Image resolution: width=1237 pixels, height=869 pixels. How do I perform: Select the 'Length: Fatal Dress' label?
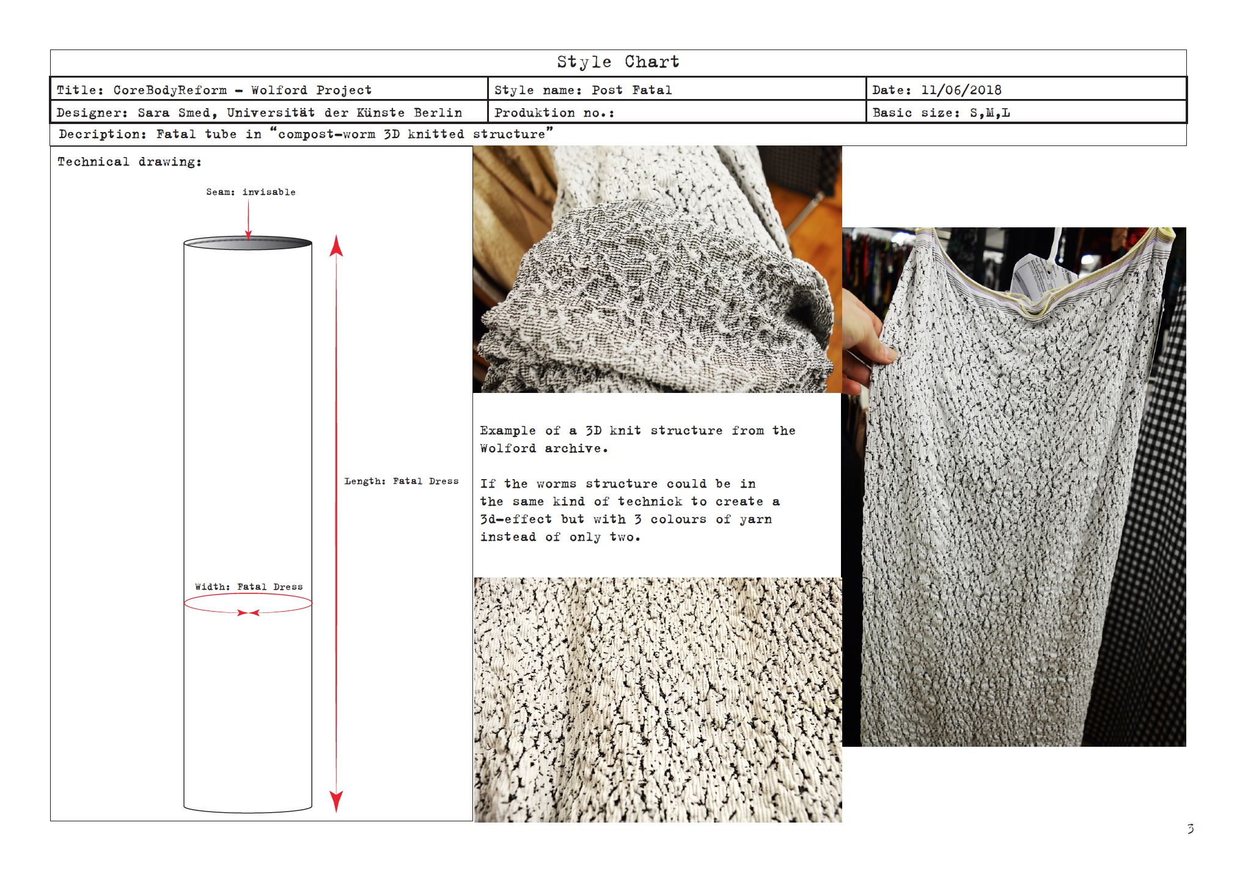pyautogui.click(x=402, y=481)
